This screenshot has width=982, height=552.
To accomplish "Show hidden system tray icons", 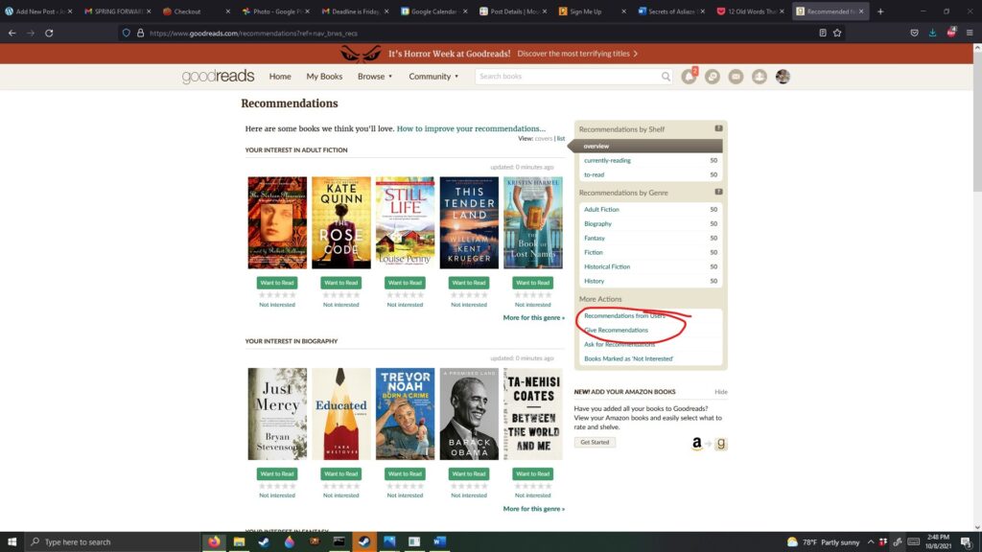I will tap(871, 542).
